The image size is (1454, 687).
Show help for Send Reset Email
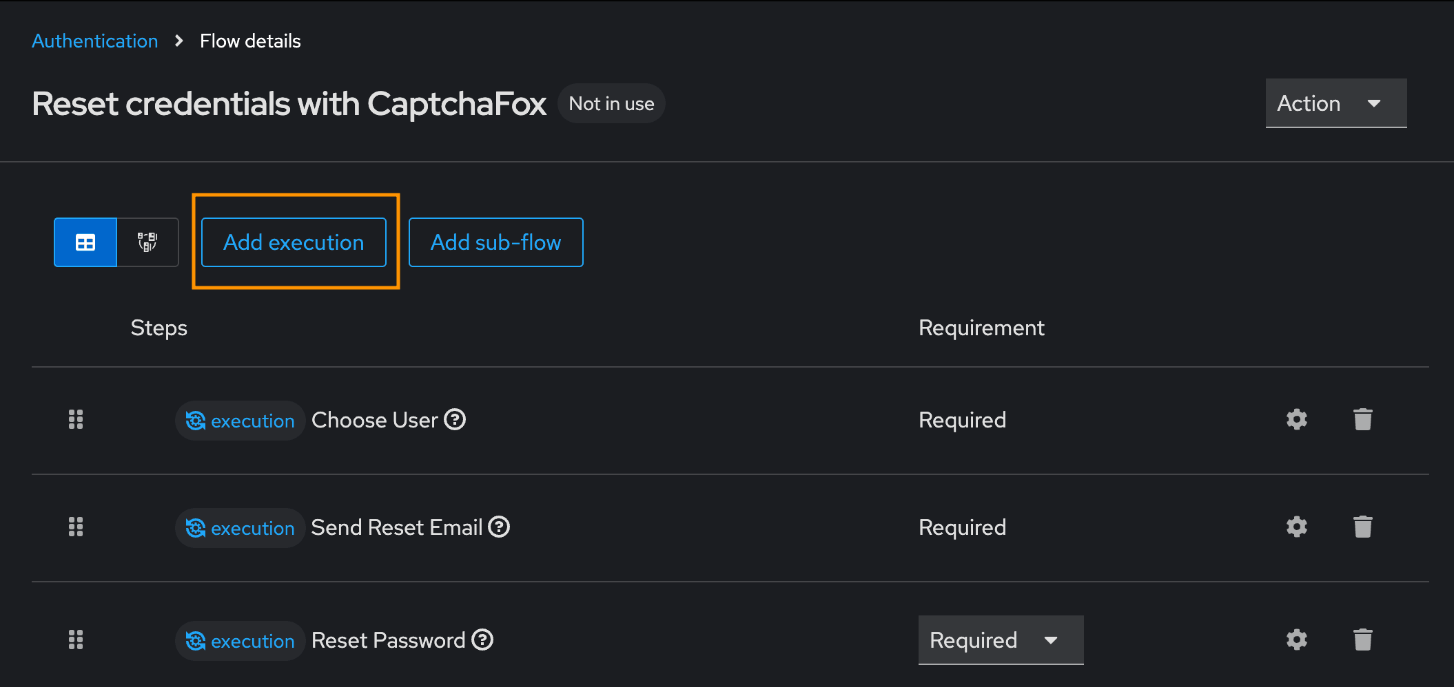point(499,527)
